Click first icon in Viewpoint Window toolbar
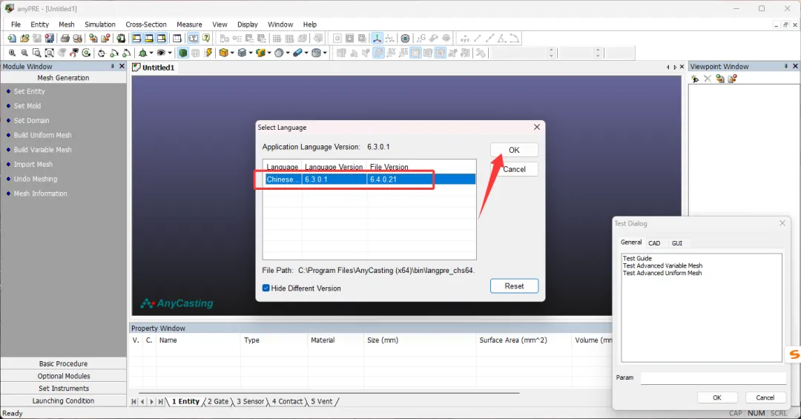 (x=695, y=79)
